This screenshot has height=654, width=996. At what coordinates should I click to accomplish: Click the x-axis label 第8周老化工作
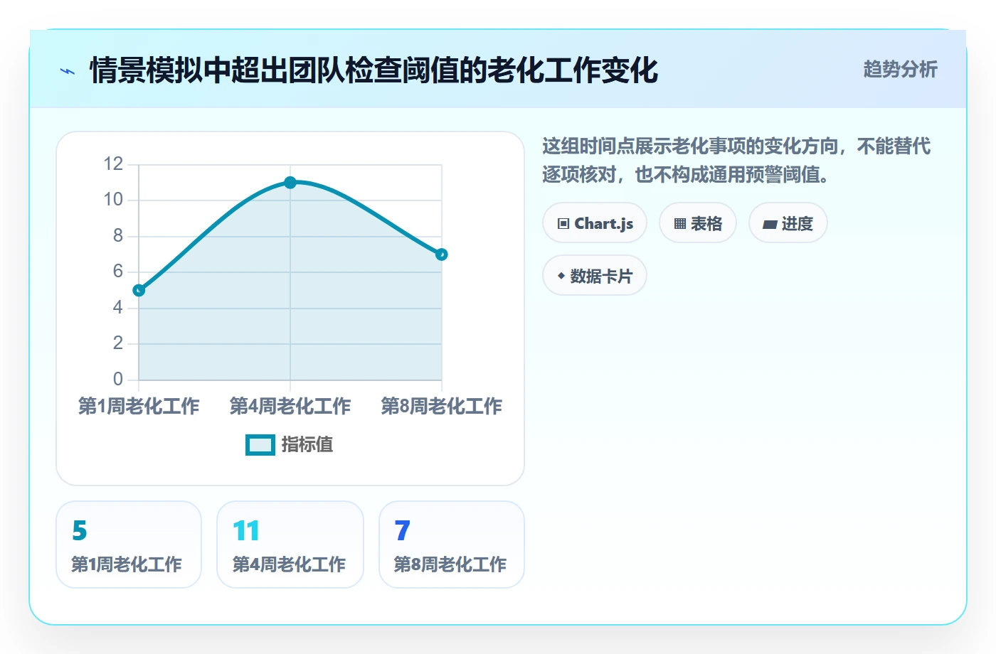pyautogui.click(x=442, y=406)
